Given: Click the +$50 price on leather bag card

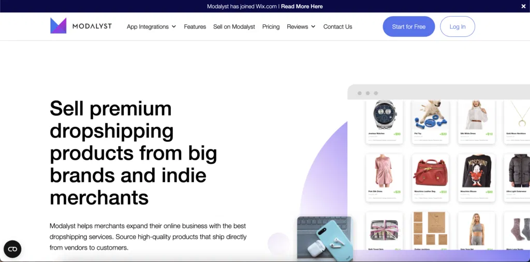Looking at the screenshot, I should [443, 192].
